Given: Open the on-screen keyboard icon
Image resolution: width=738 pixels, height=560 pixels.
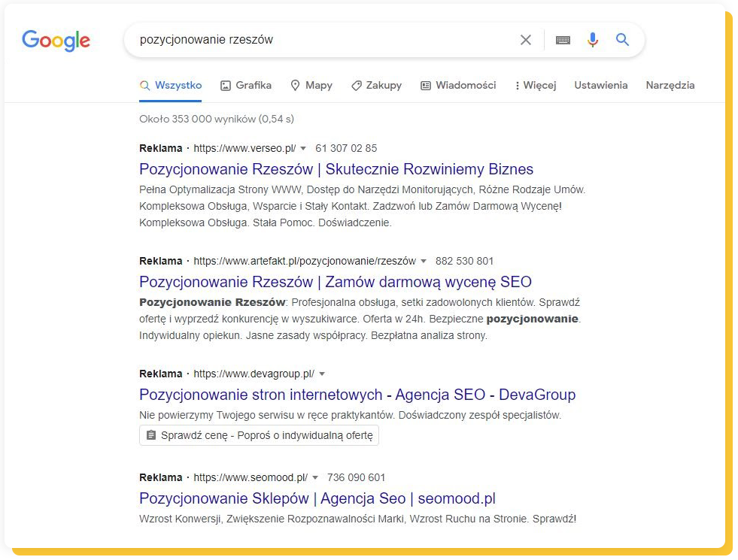Looking at the screenshot, I should point(562,41).
